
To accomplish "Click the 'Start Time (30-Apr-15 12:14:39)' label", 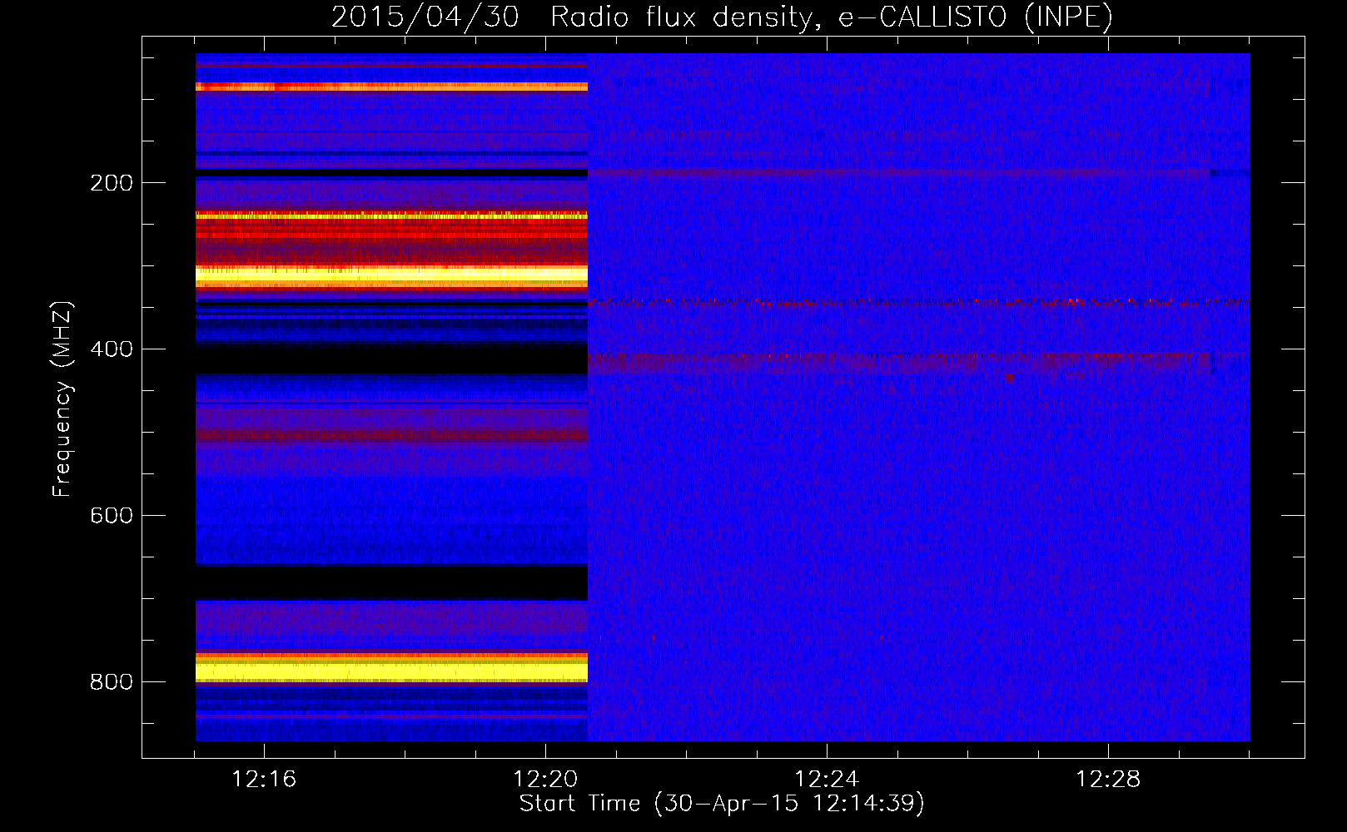I will (722, 804).
